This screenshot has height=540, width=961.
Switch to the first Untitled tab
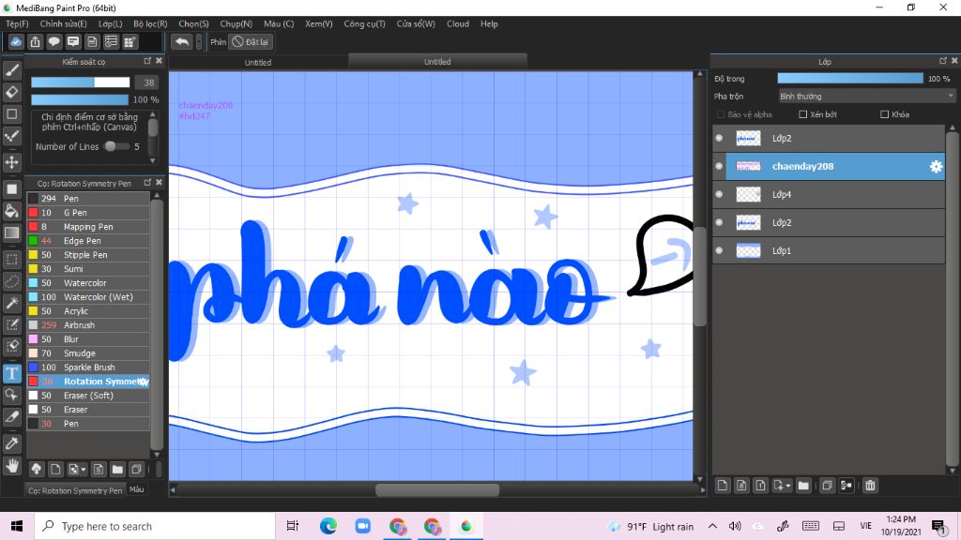click(258, 63)
